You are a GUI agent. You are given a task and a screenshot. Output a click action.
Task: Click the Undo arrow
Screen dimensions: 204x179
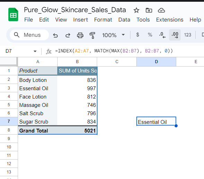click(x=55, y=35)
